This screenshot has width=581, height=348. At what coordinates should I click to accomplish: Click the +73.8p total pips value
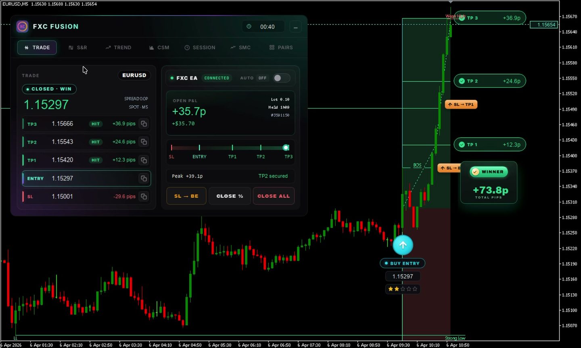click(x=490, y=190)
